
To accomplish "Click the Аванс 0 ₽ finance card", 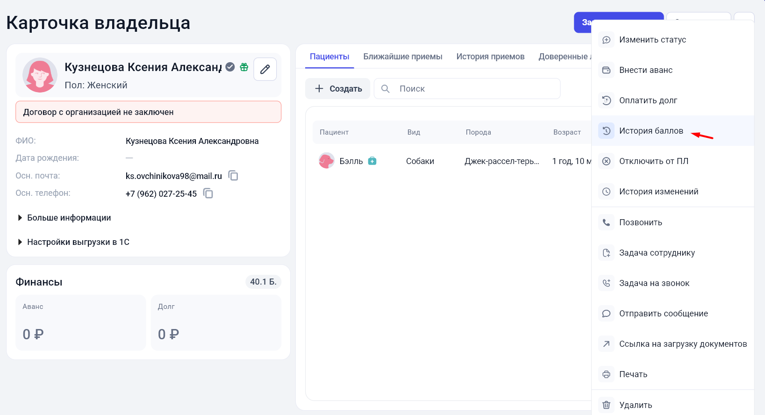I will 81,322.
